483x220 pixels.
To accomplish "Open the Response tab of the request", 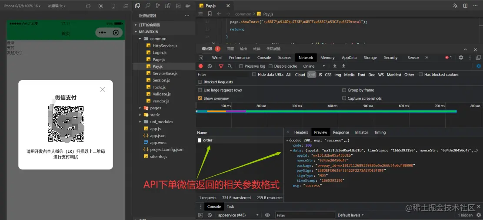I will pyautogui.click(x=341, y=132).
